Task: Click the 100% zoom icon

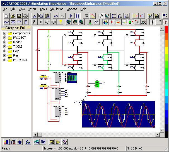Action: [6, 22]
